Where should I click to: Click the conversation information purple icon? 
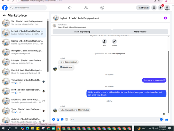[165, 18]
